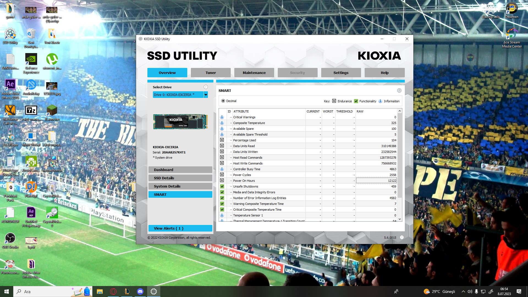Screen dimensions: 528x297
Task: Click the info icon for Controller Busy Time
Action: pyautogui.click(x=222, y=169)
